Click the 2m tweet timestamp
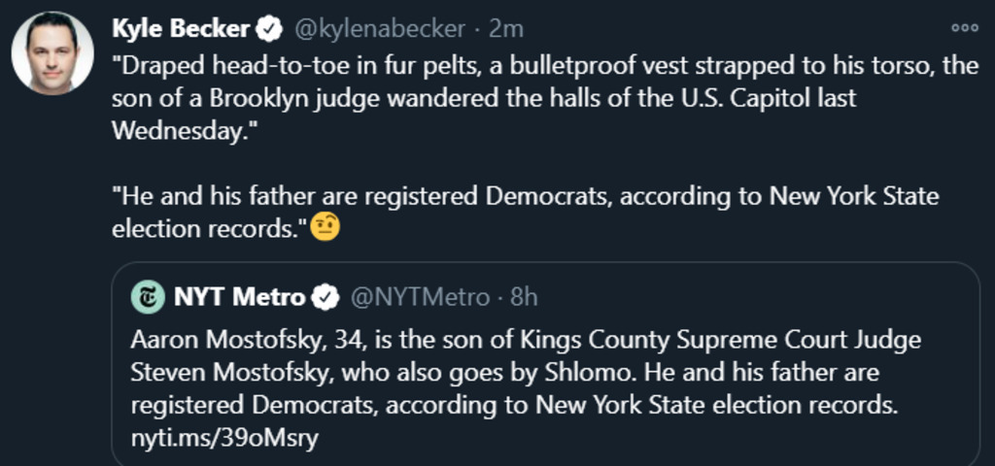The height and width of the screenshot is (466, 995). [x=506, y=30]
